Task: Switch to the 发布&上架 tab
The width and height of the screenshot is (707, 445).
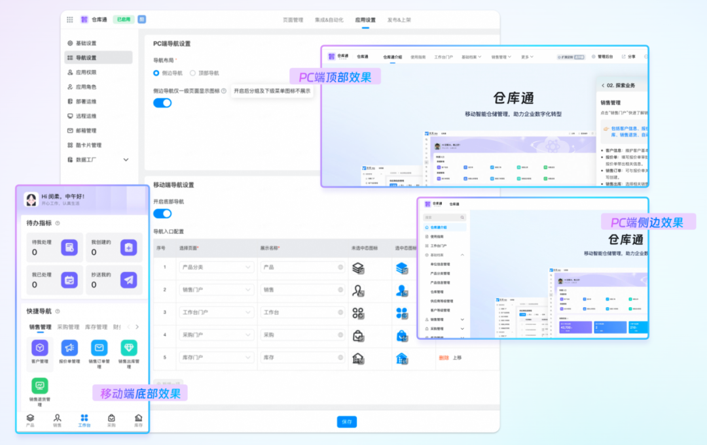Action: 399,20
